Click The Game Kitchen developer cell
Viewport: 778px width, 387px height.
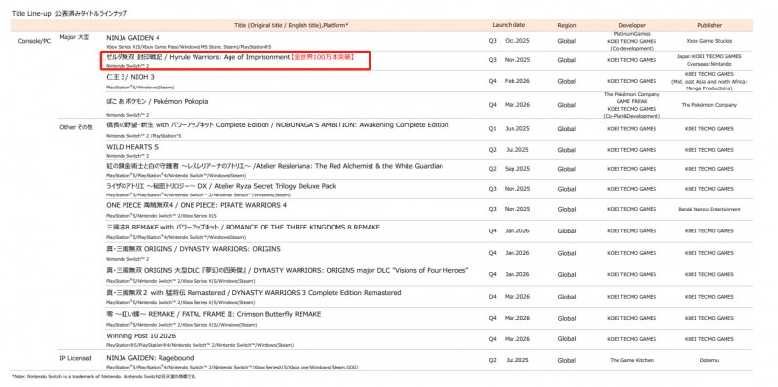(631, 360)
